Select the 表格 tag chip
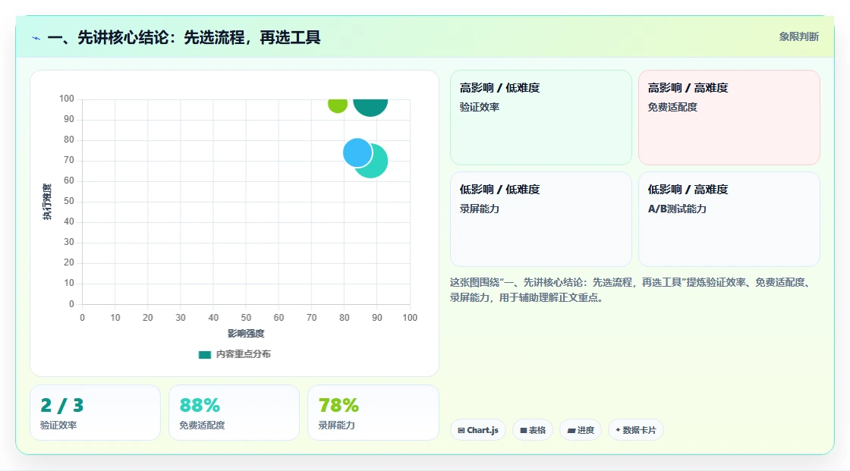The width and height of the screenshot is (850, 471). pyautogui.click(x=533, y=430)
